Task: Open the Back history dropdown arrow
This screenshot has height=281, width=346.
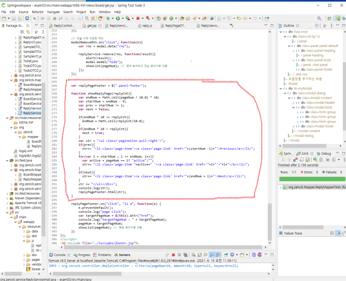Action: (250, 18)
